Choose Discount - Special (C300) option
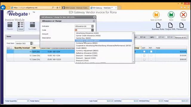Image resolution: width=191 pixels, height=107 pixels. (103, 58)
